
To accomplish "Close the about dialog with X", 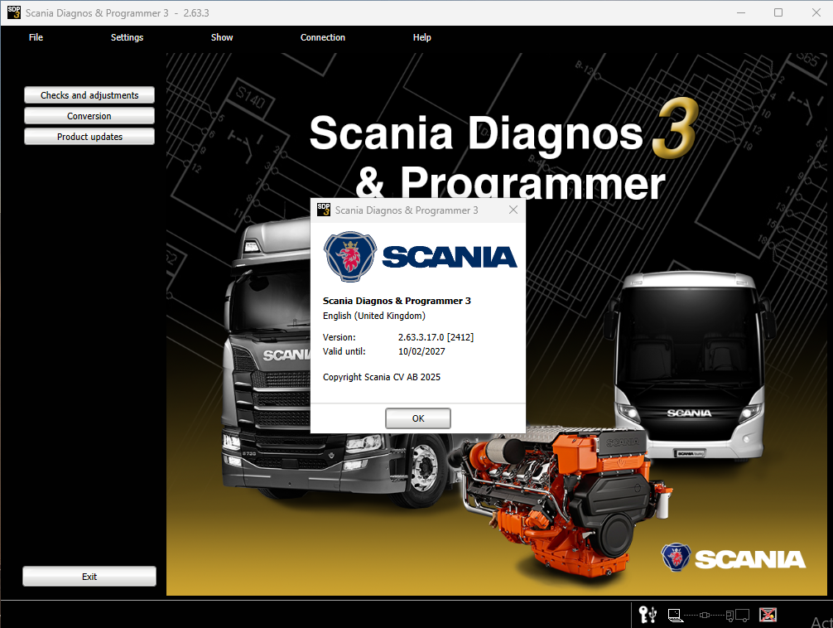I will (x=513, y=210).
